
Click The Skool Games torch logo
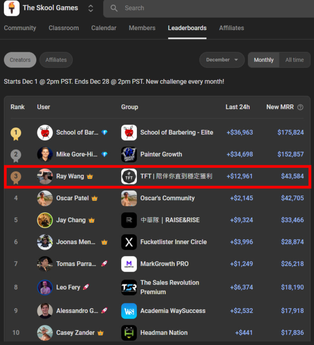click(x=11, y=8)
